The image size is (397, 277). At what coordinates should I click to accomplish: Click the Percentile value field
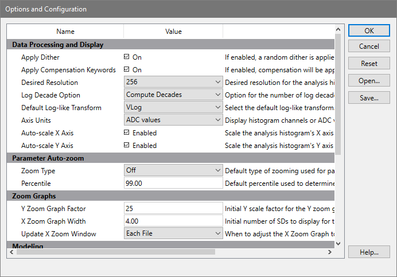pos(173,183)
